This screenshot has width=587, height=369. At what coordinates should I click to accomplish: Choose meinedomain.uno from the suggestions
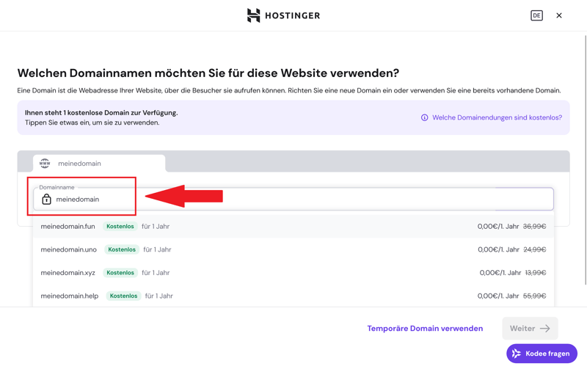(69, 249)
